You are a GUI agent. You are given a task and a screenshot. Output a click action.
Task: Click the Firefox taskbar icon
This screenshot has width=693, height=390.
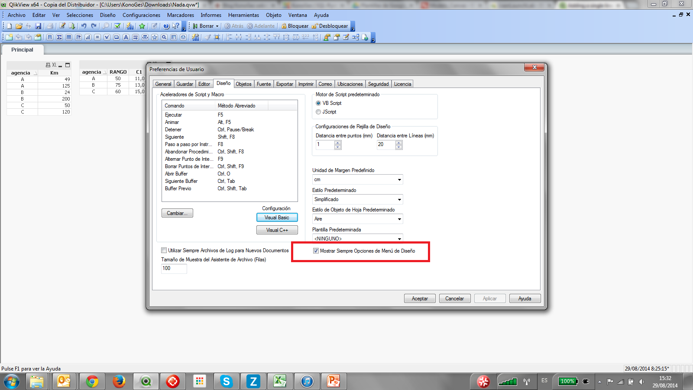point(119,381)
